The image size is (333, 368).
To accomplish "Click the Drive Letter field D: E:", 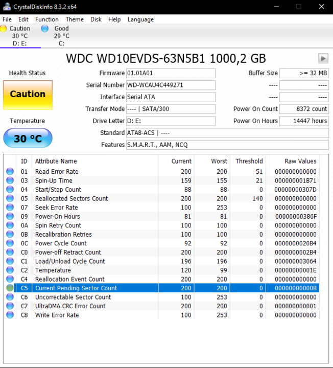I will click(x=171, y=121).
